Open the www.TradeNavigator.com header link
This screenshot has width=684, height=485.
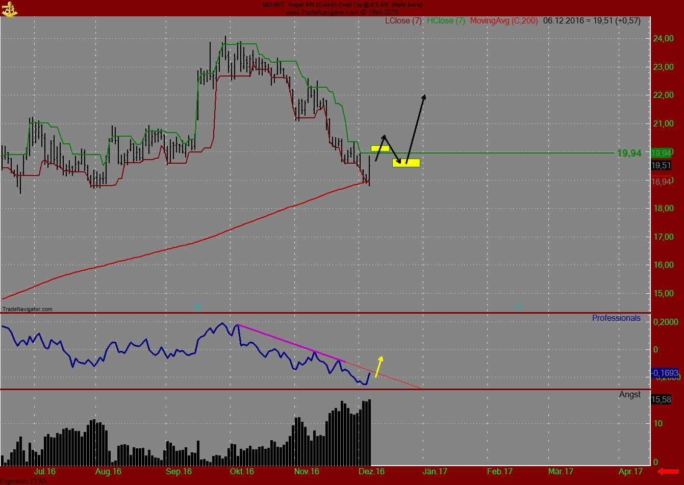(x=342, y=11)
